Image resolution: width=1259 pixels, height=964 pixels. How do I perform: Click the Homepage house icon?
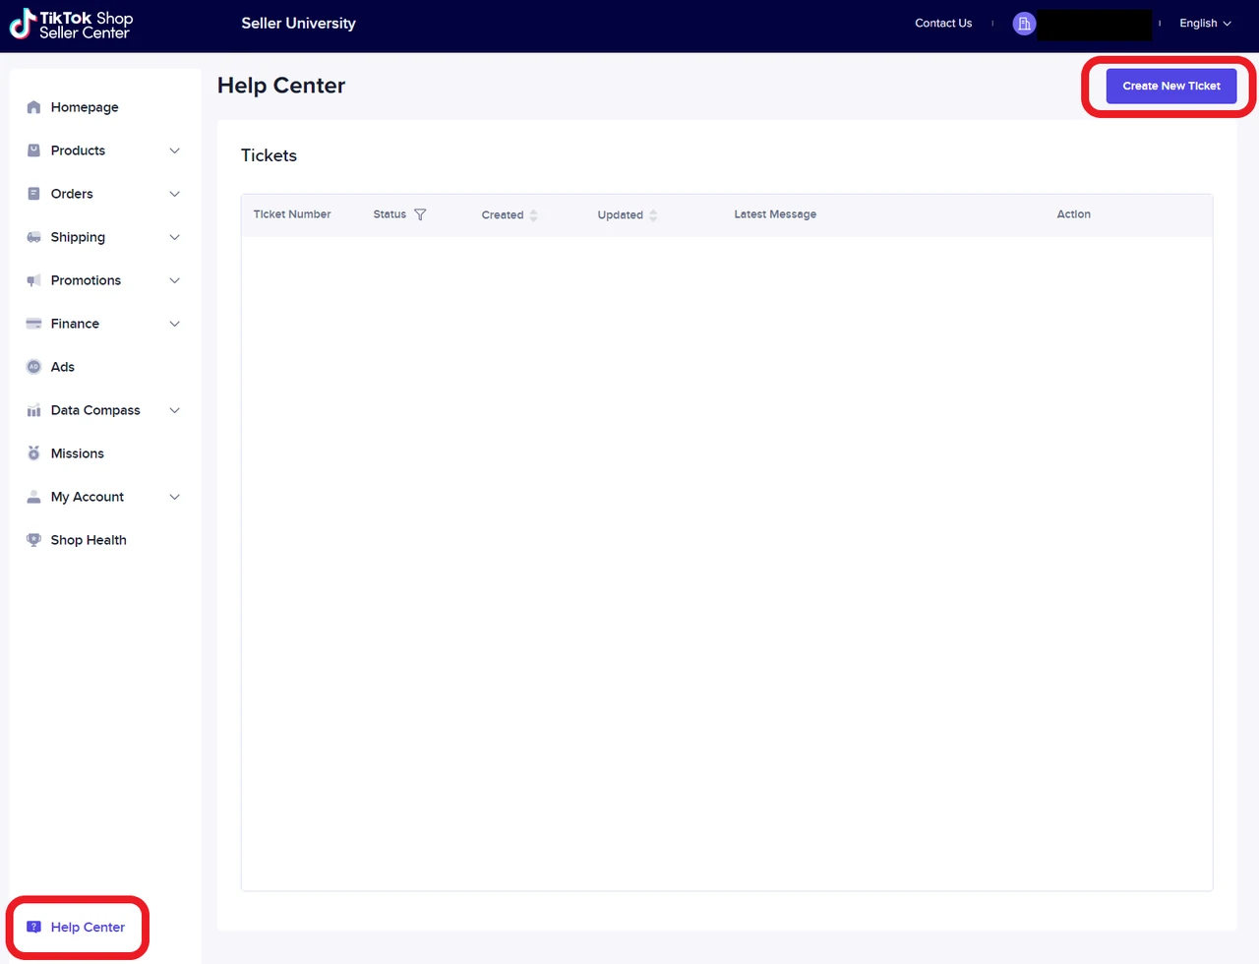[33, 107]
